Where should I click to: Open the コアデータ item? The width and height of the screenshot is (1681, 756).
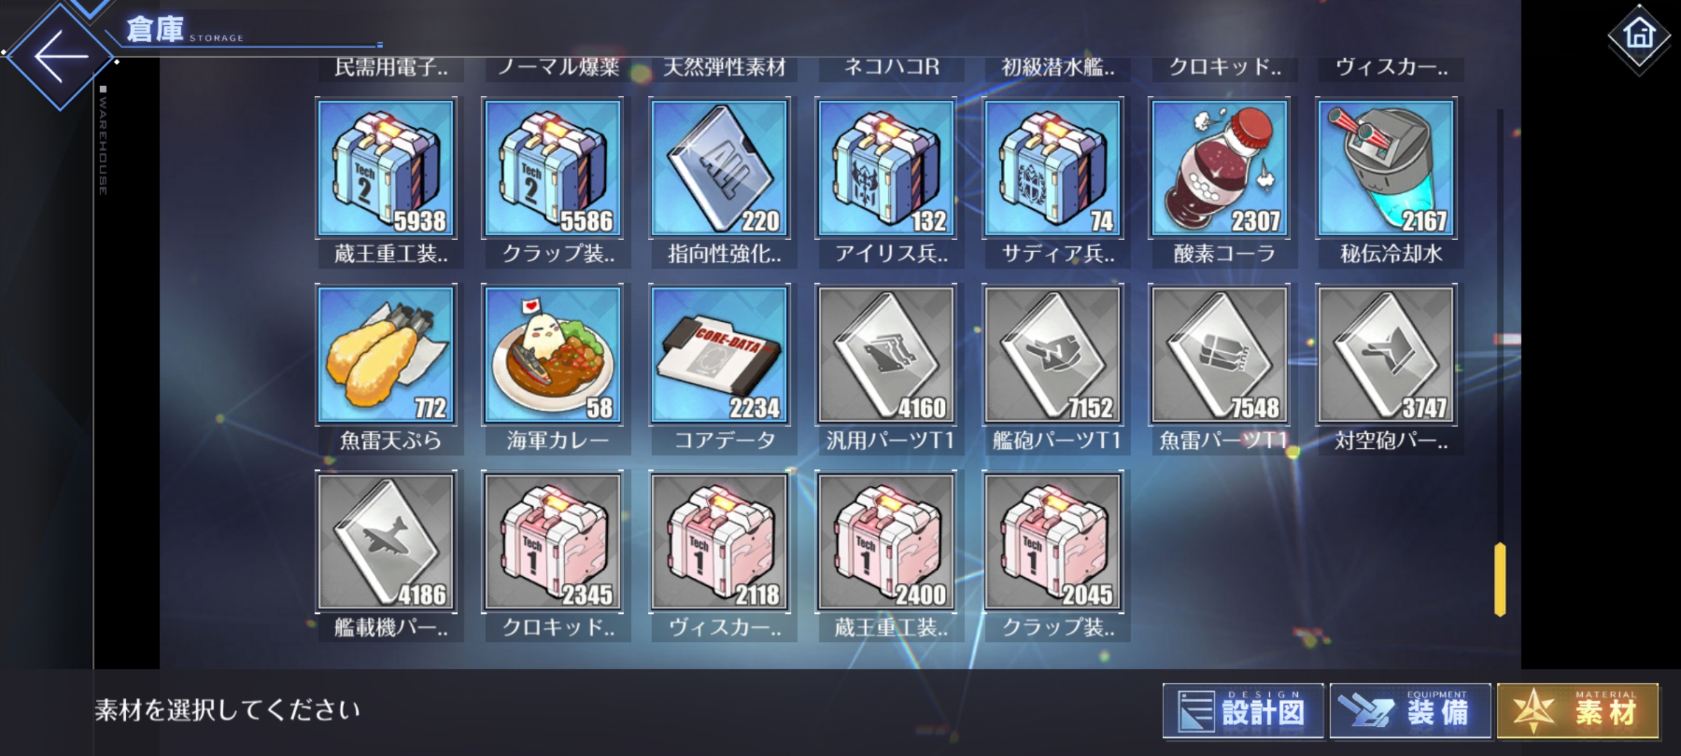[719, 355]
